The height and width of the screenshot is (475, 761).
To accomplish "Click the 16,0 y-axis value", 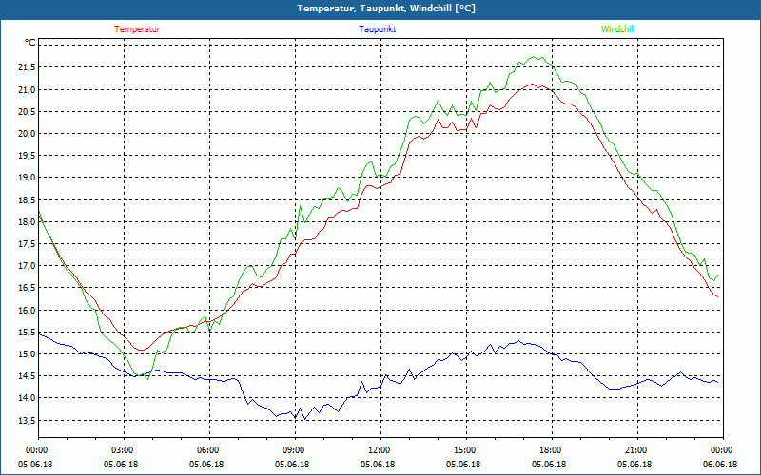I will (27, 311).
